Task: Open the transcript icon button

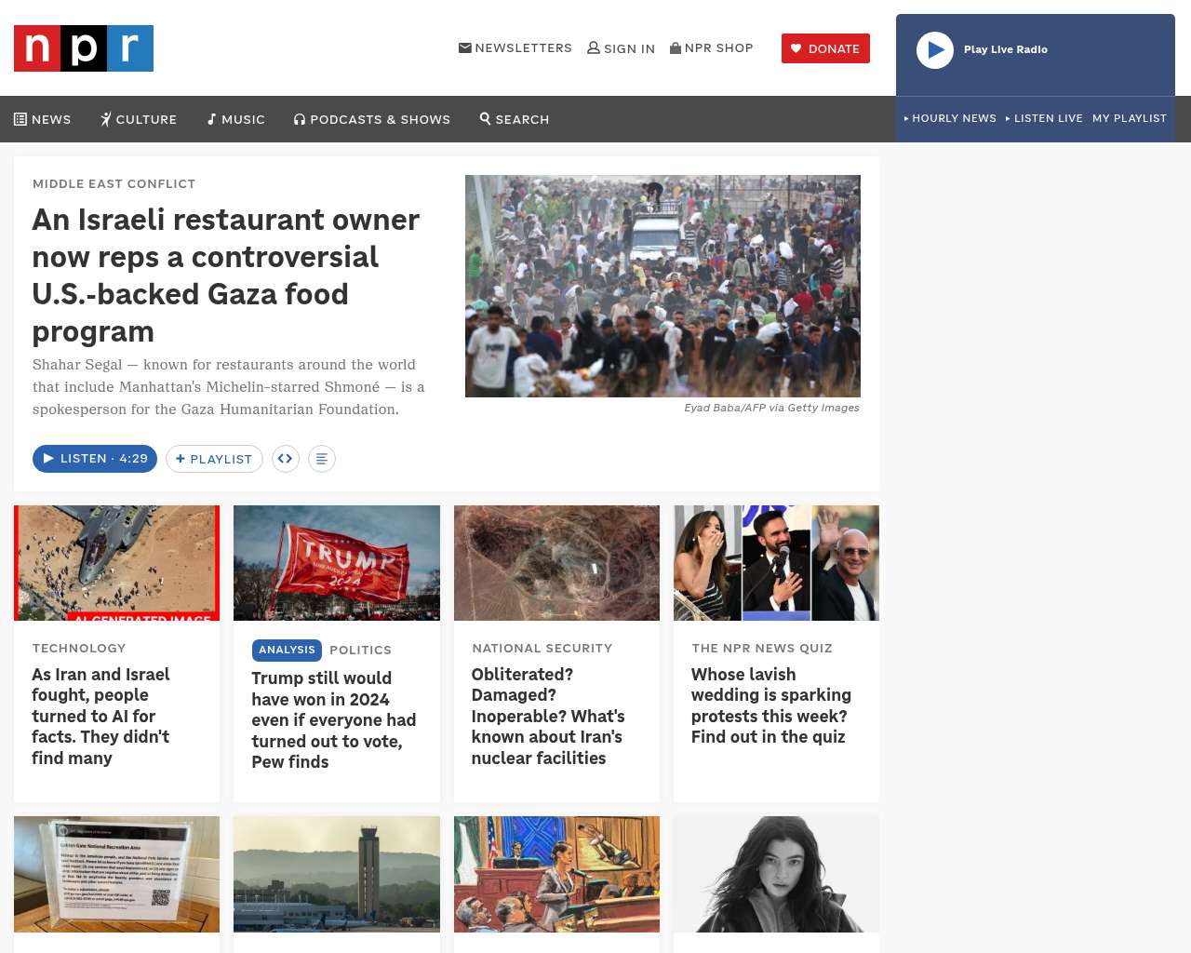Action: pos(322,459)
